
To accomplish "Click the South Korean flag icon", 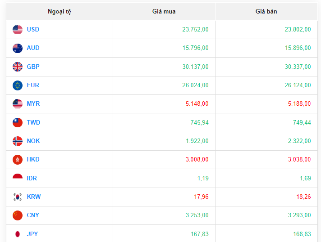I will (18, 197).
